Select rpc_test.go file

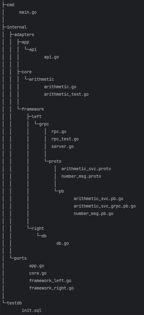[x=65, y=139]
